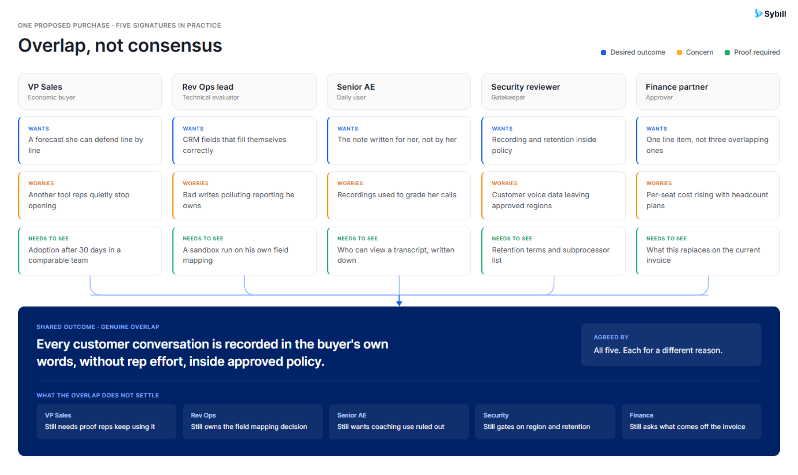Click the 'Economic buyer' subtitle
798x475 pixels.
pyautogui.click(x=51, y=98)
